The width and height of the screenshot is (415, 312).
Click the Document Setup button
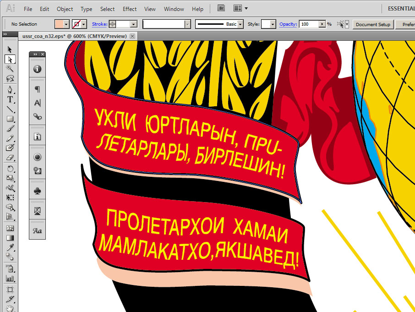tap(373, 24)
